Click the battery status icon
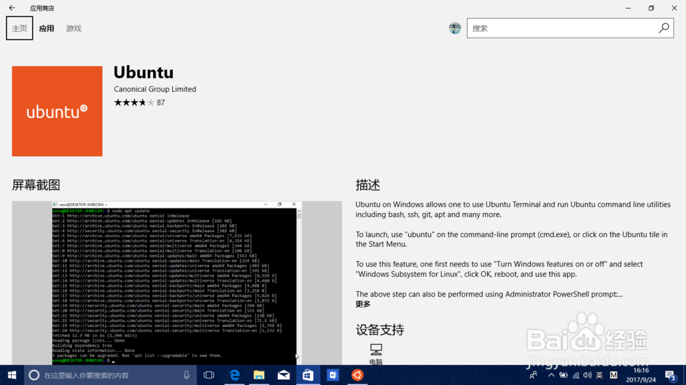Image resolution: width=686 pixels, height=385 pixels. click(563, 375)
